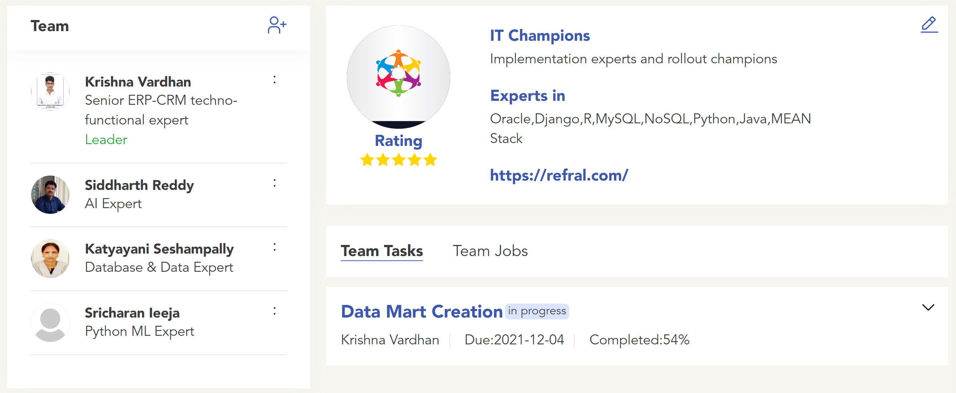Click Krishna Vardhan's profile photo
Image resolution: width=956 pixels, height=393 pixels.
coord(50,91)
